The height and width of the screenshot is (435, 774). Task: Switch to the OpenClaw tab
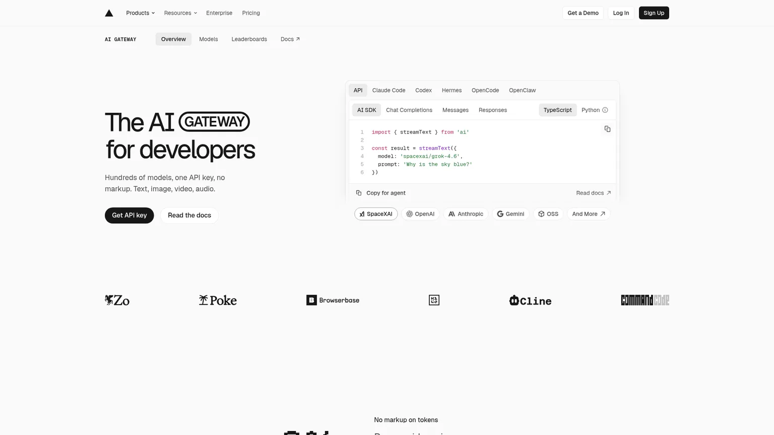[522, 91]
